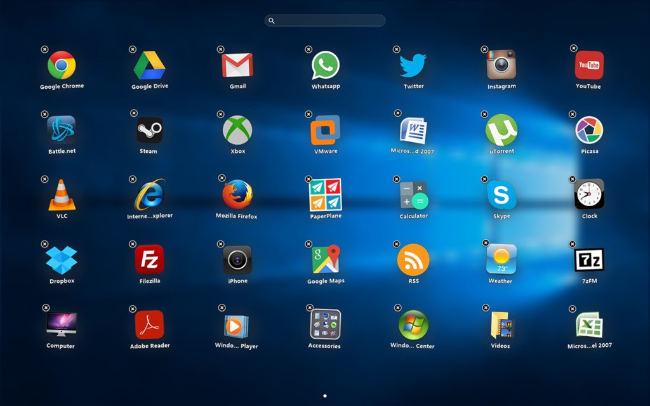Click the "PaperPlane" label text
Image resolution: width=650 pixels, height=406 pixels.
(326, 216)
